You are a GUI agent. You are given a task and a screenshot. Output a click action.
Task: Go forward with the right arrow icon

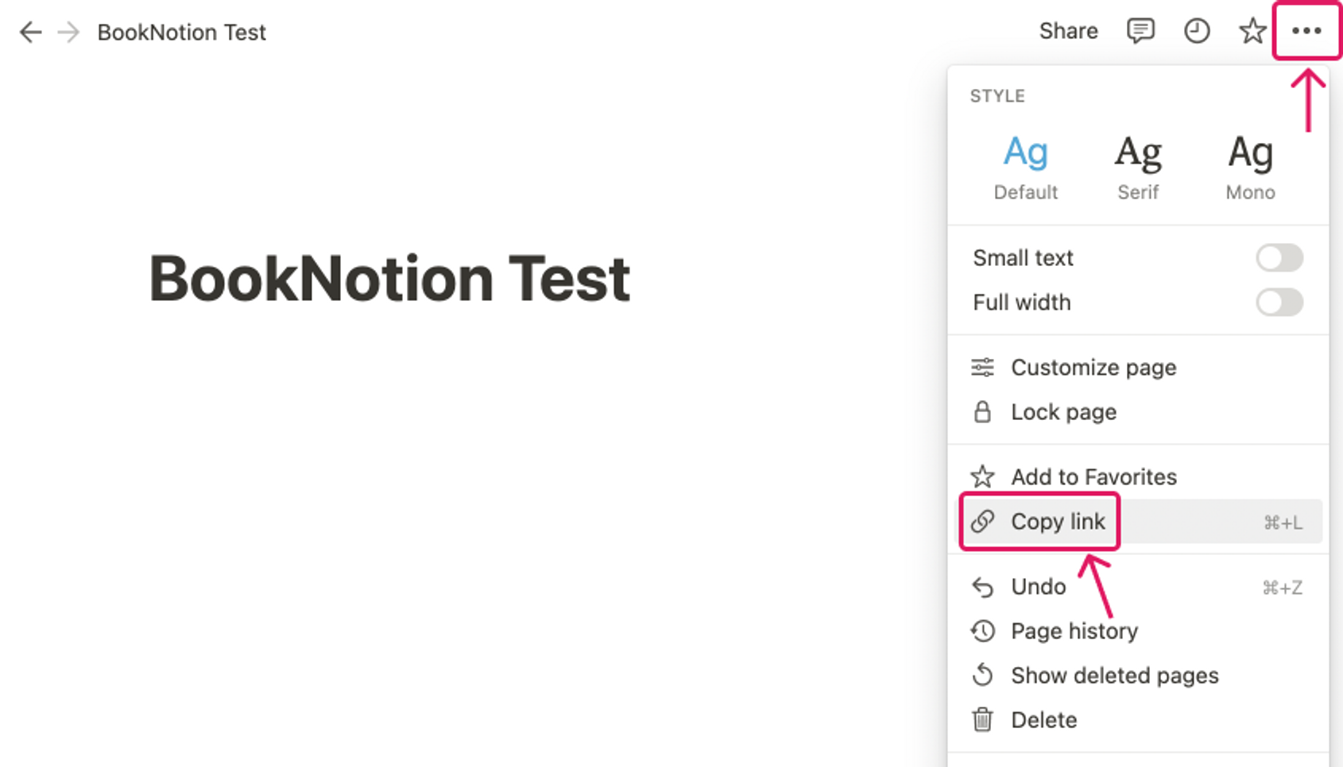point(69,32)
